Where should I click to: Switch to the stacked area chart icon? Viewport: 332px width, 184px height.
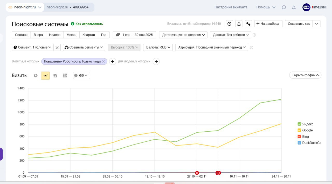point(55,76)
